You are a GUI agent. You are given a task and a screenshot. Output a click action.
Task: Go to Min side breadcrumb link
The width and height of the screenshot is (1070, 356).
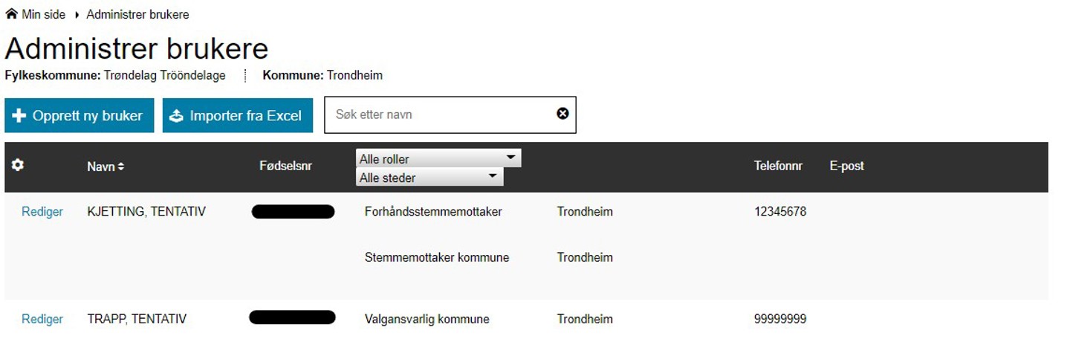[x=43, y=14]
